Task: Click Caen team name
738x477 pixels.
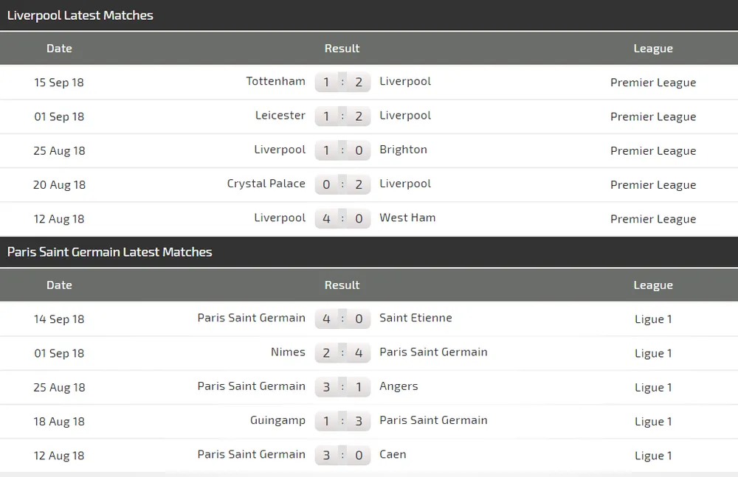Action: tap(393, 454)
